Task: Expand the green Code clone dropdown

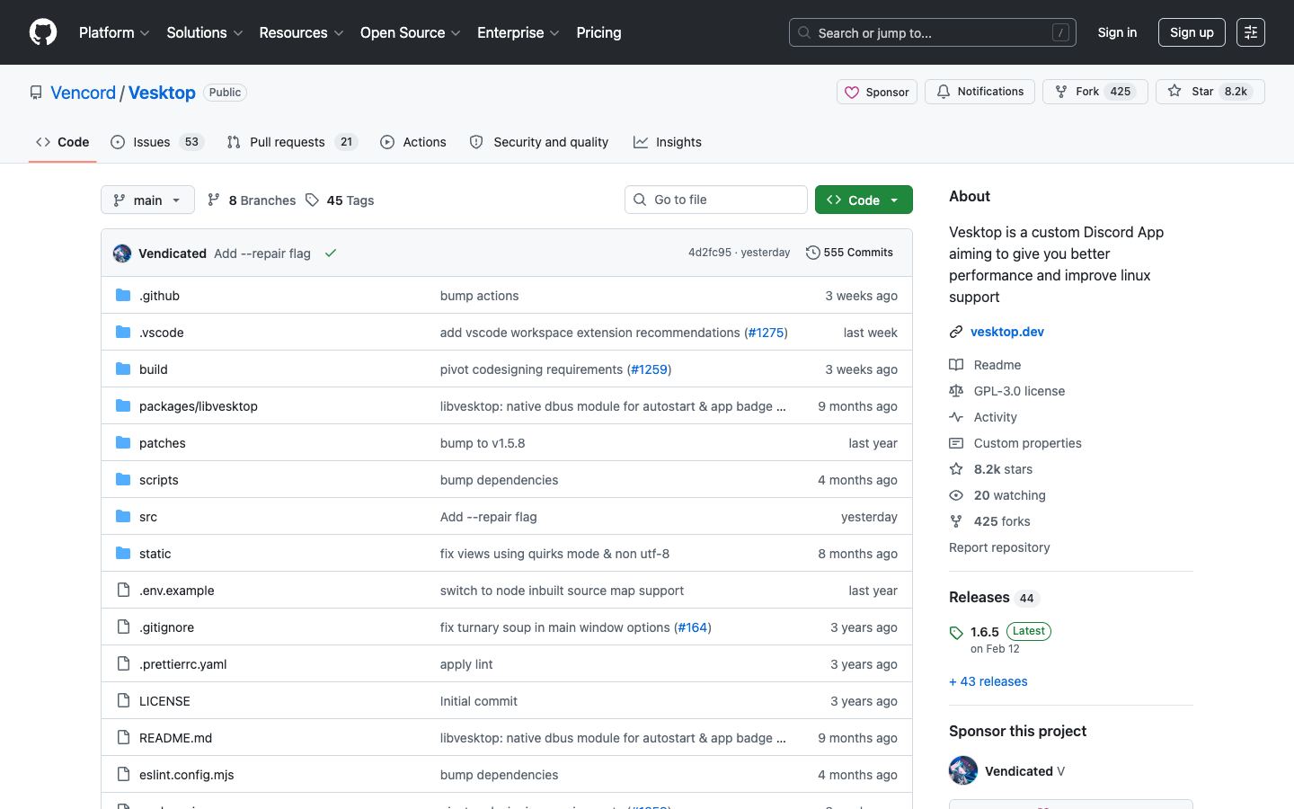Action: pyautogui.click(x=864, y=200)
